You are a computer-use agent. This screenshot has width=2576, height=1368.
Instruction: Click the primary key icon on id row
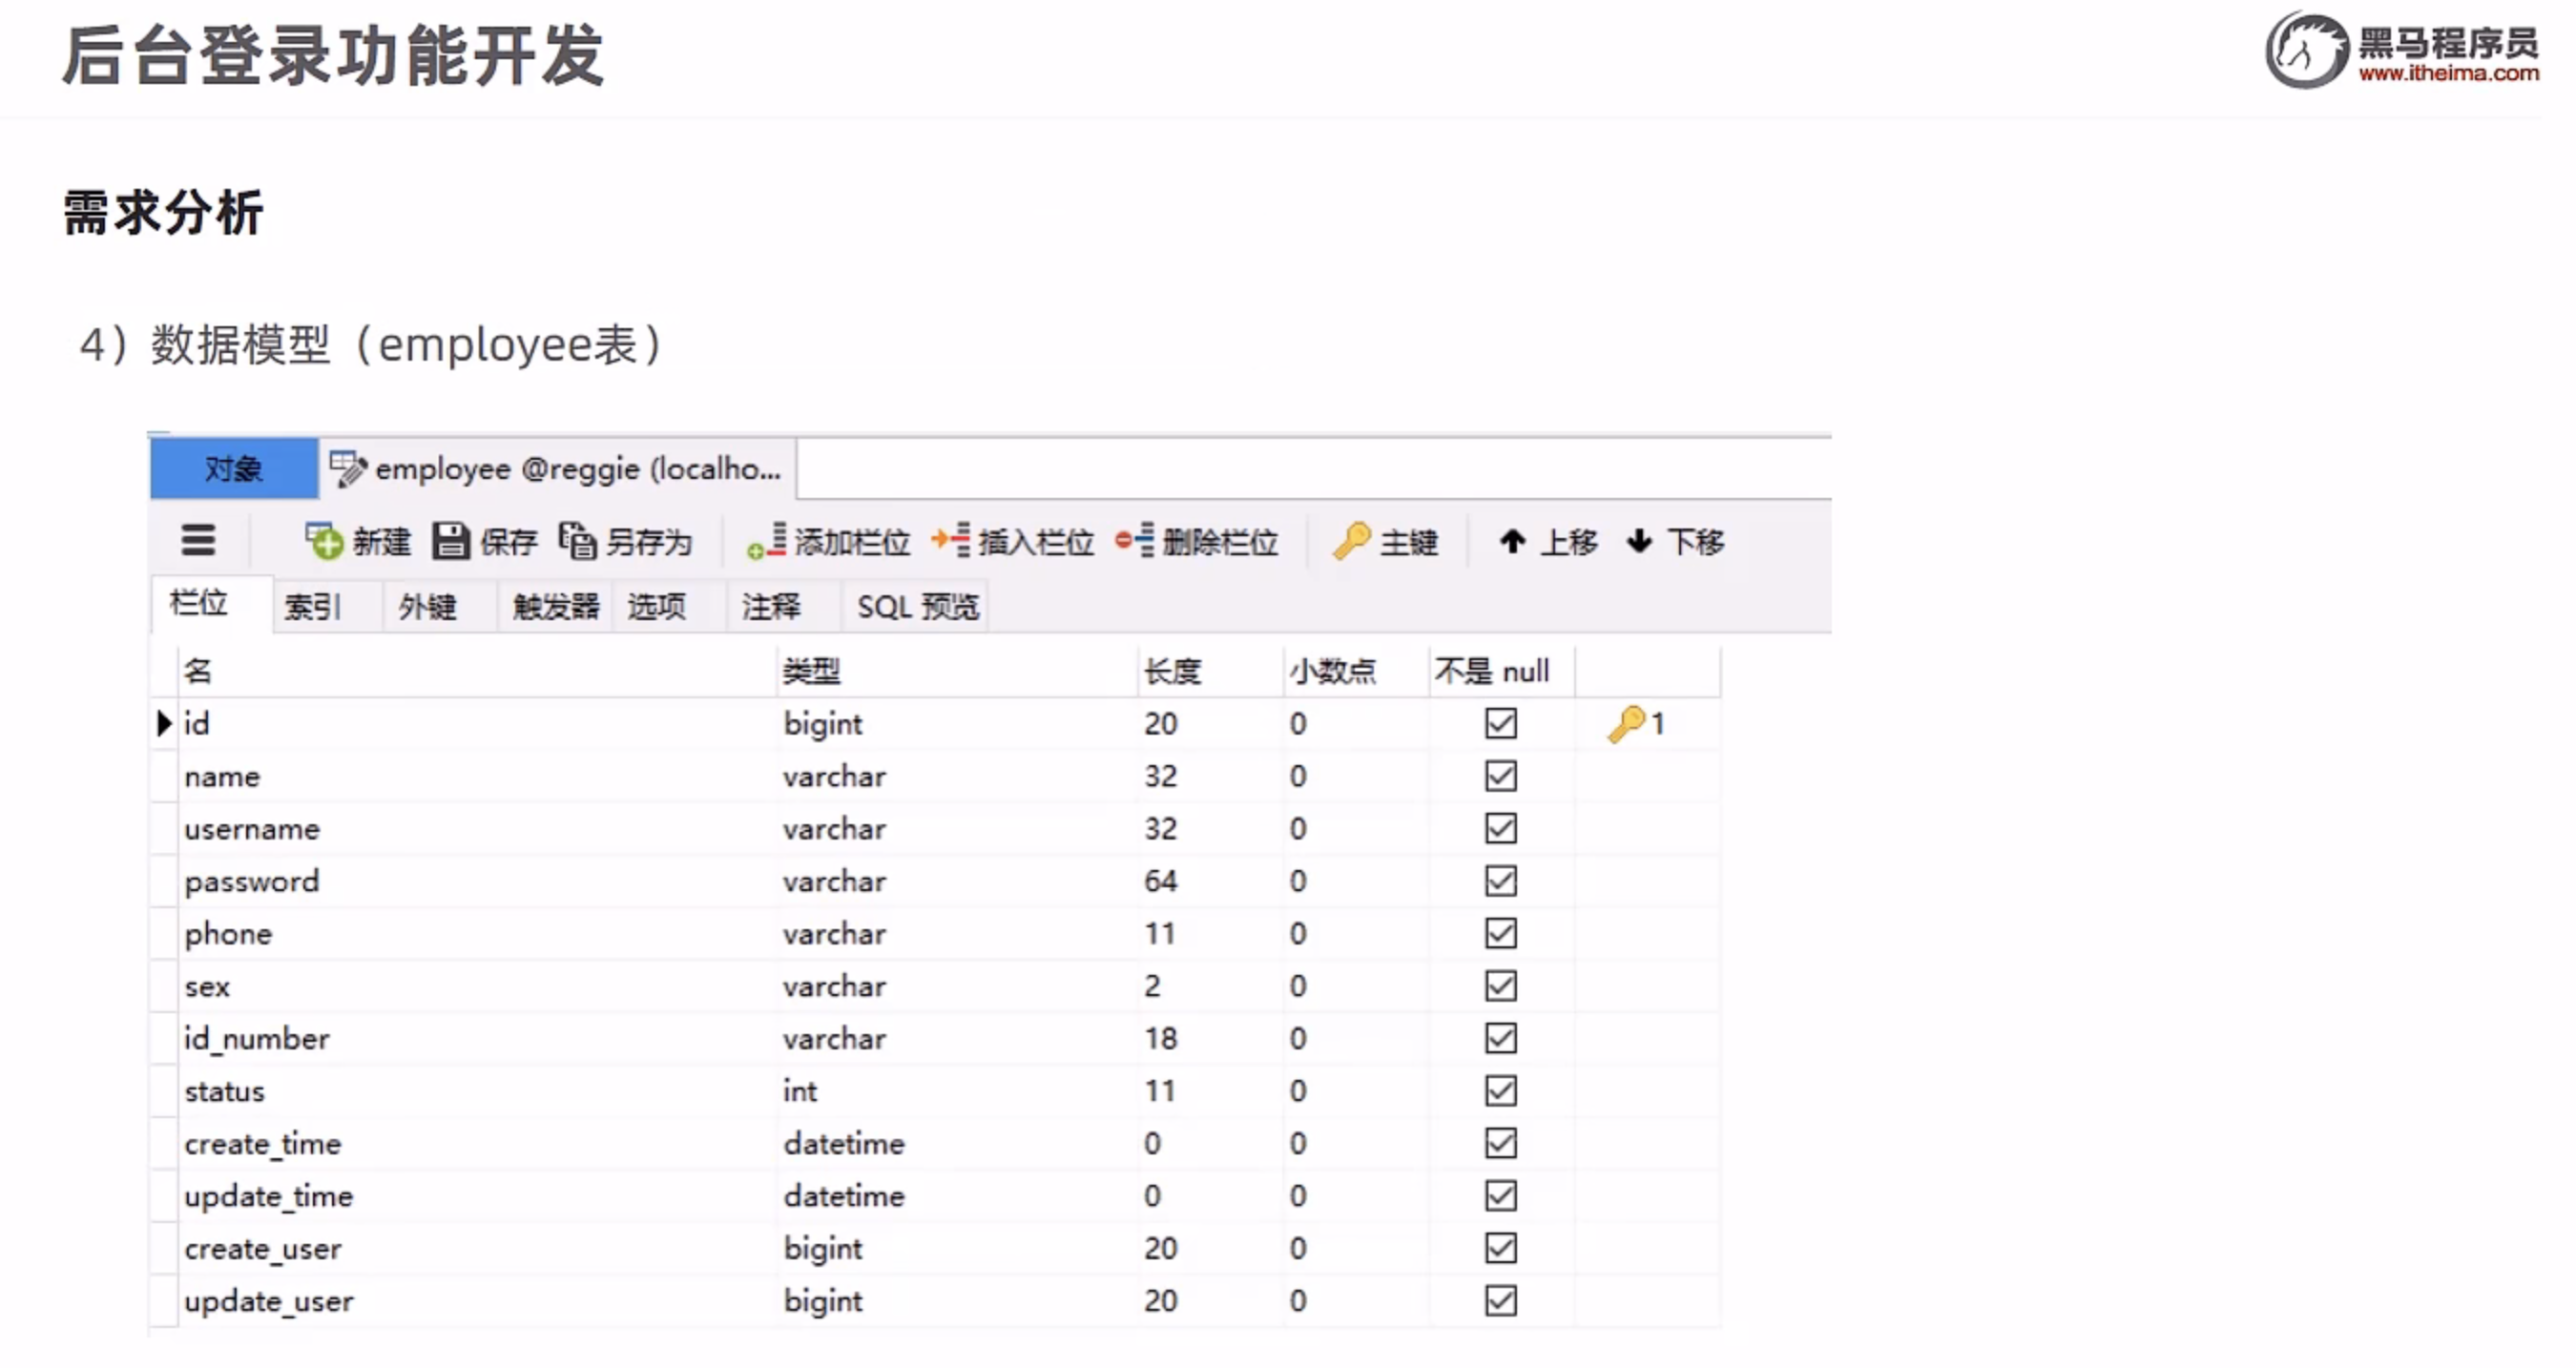[1627, 723]
